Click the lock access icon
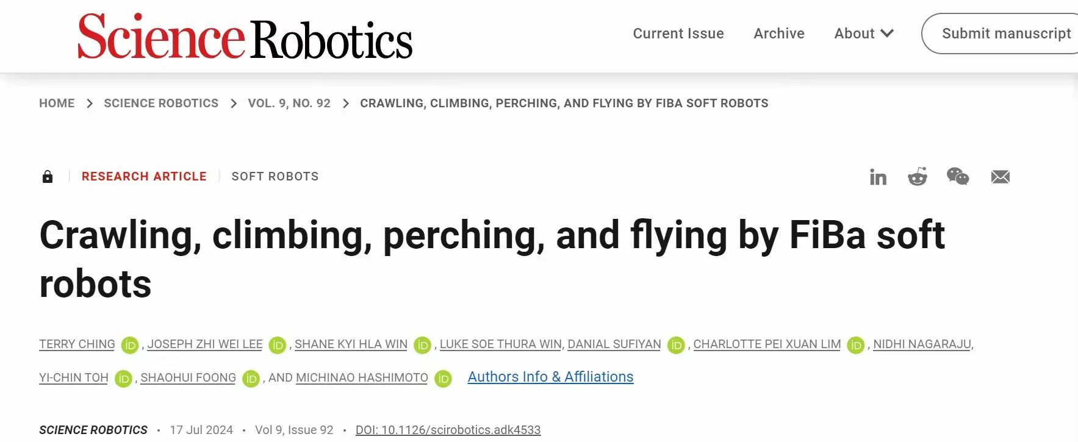 (x=48, y=177)
